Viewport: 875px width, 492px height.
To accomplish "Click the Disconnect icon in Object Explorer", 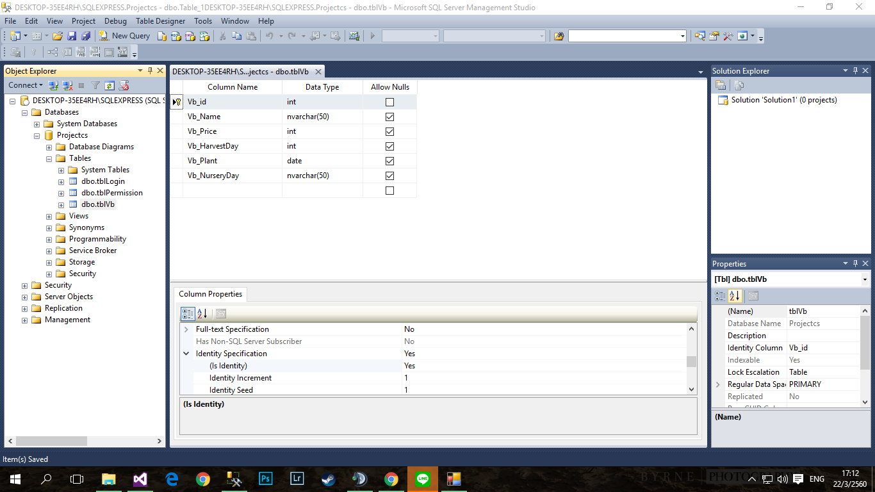I will [x=67, y=85].
